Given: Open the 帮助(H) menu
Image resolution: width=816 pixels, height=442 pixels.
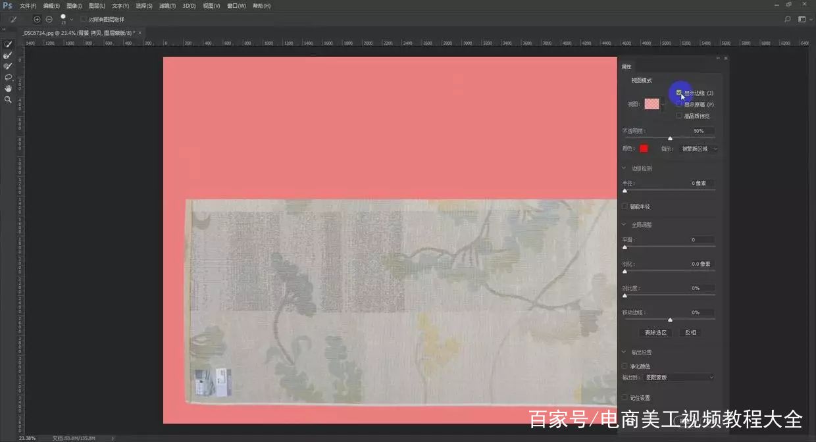Looking at the screenshot, I should [261, 6].
